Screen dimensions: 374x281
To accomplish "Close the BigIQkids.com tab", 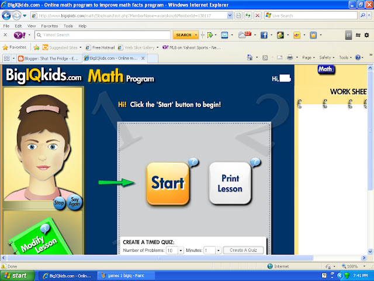I will (x=143, y=59).
